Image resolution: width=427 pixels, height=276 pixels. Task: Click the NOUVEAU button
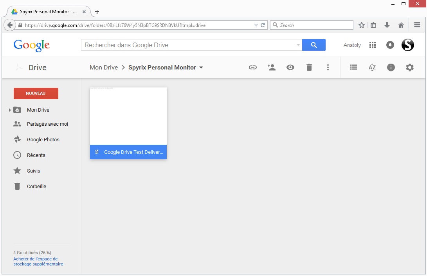coord(36,93)
